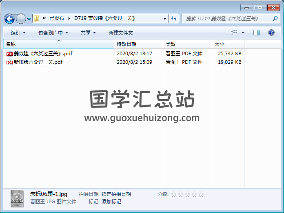
Task: Expand the arrow after 已发布 breadcrumb
Action: pyautogui.click(x=69, y=18)
